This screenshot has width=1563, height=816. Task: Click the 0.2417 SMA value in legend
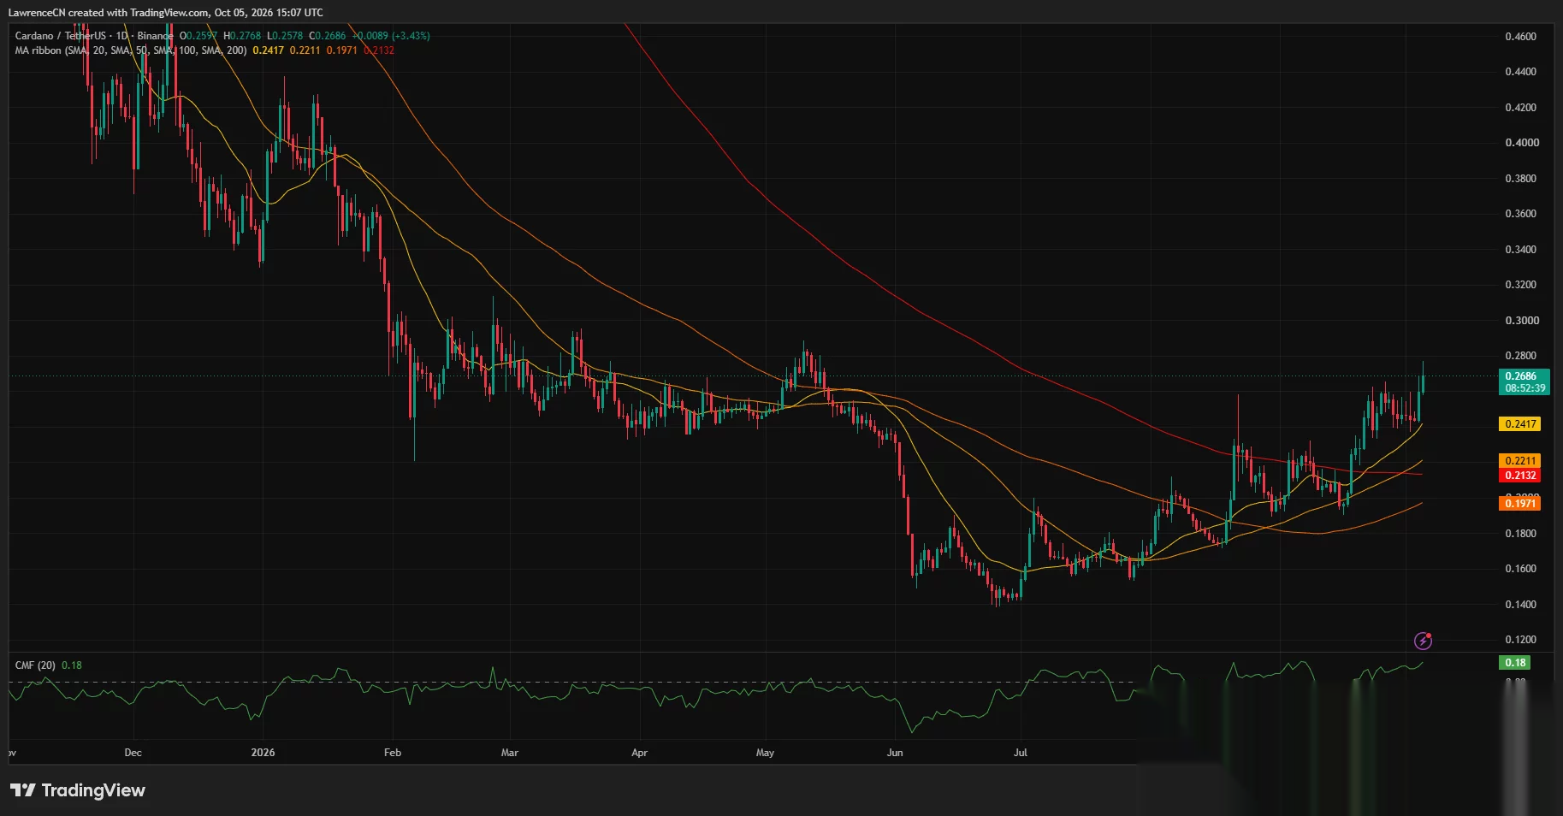coord(269,50)
